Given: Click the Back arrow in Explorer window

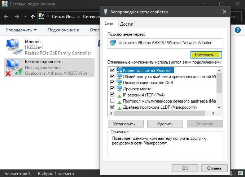Looking at the screenshot, I should tap(6, 16).
